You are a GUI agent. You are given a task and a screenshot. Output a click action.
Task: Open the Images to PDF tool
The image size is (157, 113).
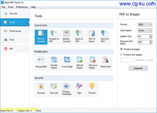(54, 37)
